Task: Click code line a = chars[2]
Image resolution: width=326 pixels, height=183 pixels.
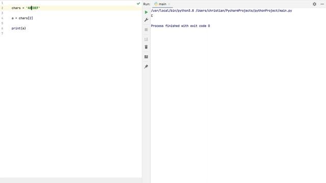Action: click(x=22, y=18)
